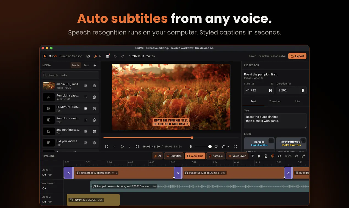The width and height of the screenshot is (349, 208).
Task: Add 'Did you know a...' item to timeline
Action: [86, 143]
